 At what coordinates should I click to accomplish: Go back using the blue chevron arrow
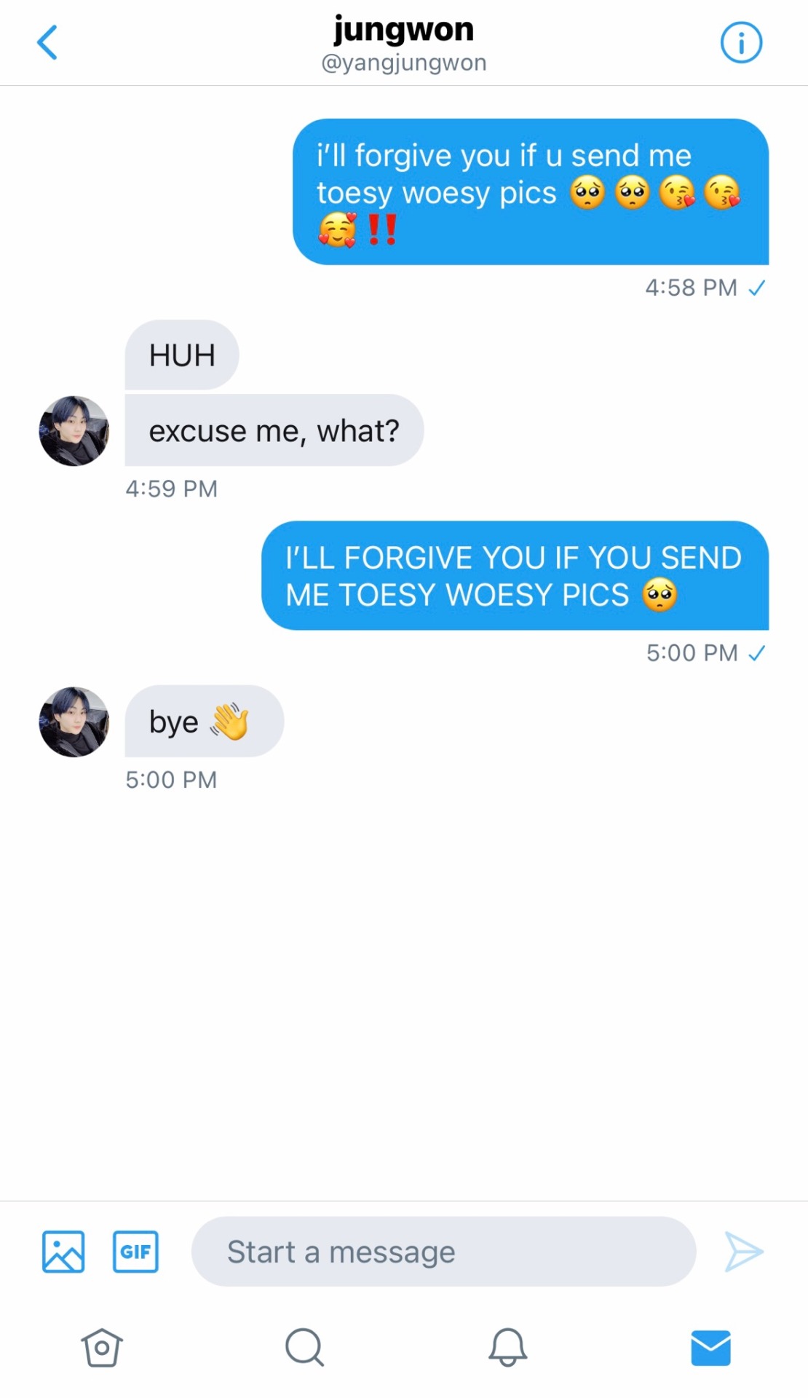[x=47, y=42]
